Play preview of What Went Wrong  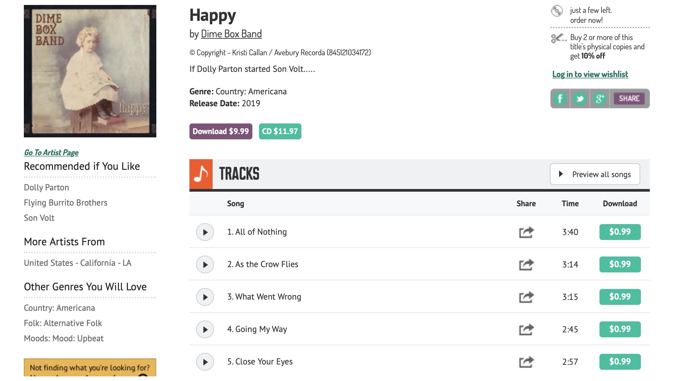coord(205,297)
